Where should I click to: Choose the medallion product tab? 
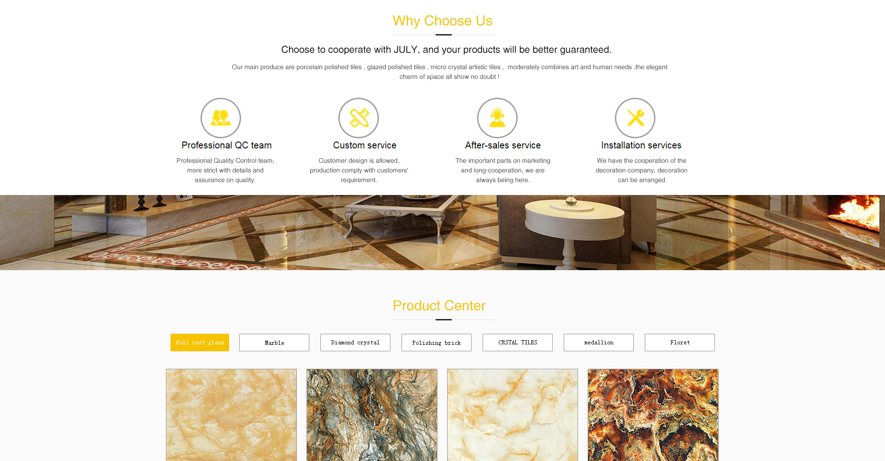click(x=599, y=343)
